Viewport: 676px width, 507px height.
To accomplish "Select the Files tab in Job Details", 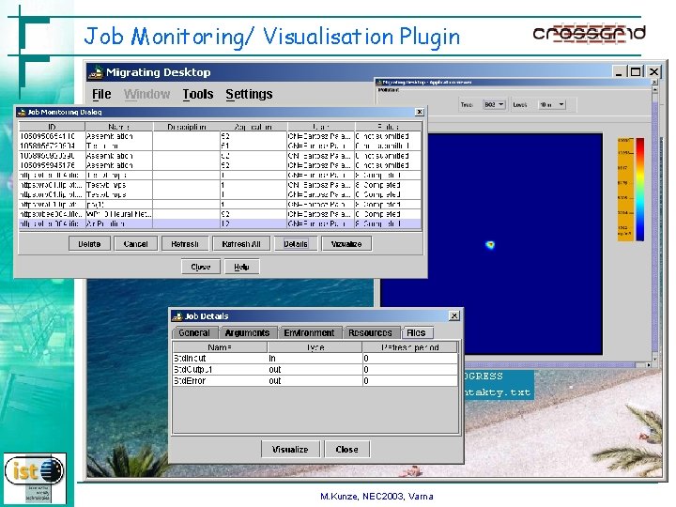I will pos(416,332).
